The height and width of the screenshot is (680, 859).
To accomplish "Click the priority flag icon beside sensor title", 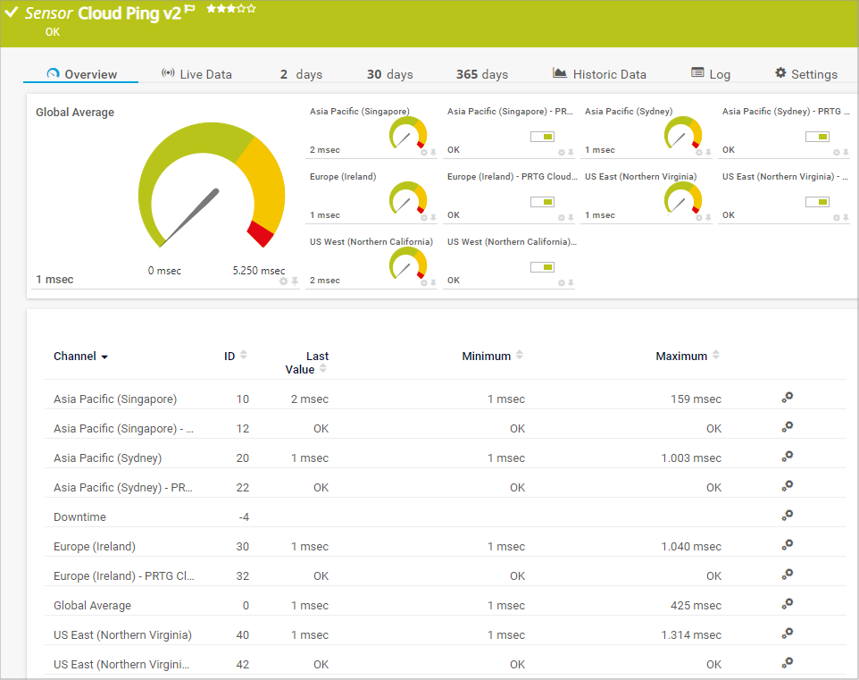I will (190, 10).
